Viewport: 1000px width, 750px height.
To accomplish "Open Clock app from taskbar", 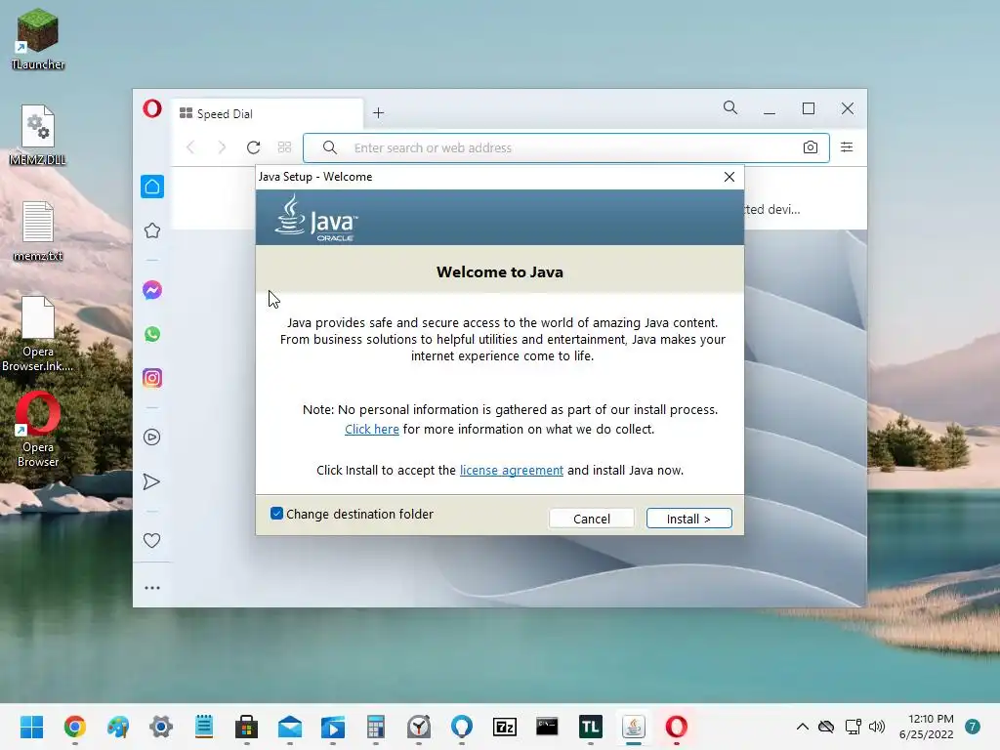I will pos(418,727).
